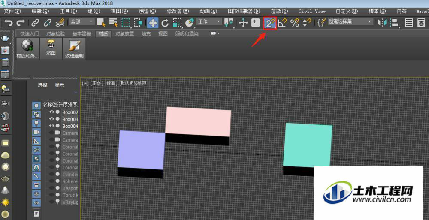Show the hidden Cylinder object via eye
Image resolution: width=429 pixels, height=220 pixels.
[52, 174]
